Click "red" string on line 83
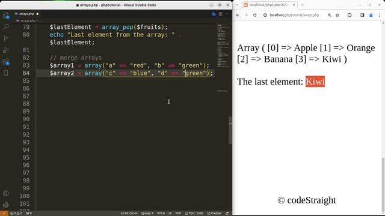This screenshot has height=216, width=385. click(x=138, y=65)
